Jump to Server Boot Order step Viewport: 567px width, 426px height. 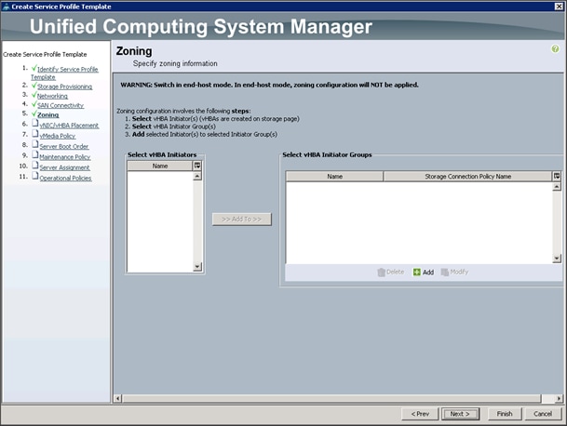tap(64, 146)
